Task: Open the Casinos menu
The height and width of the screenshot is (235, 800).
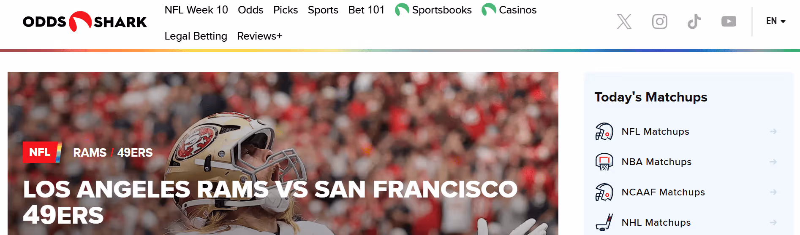Action: [x=509, y=10]
